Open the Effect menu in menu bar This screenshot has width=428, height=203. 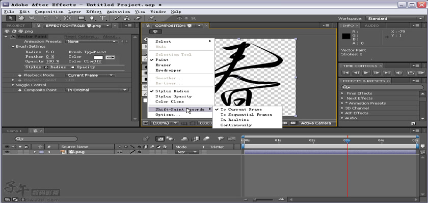pos(94,11)
